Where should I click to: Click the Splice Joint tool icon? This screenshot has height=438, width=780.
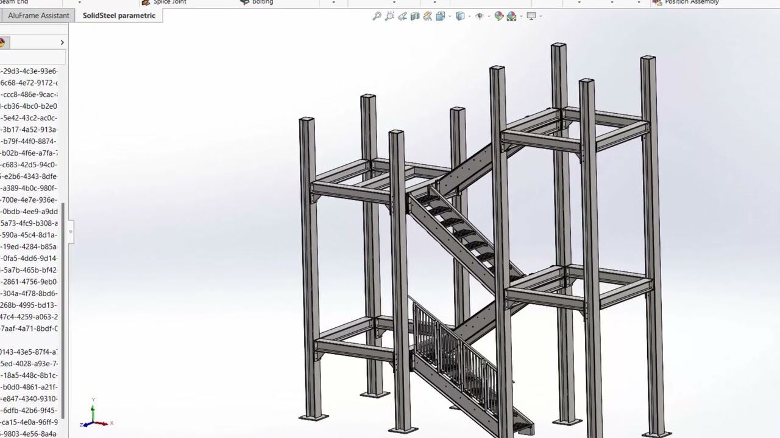coord(146,2)
